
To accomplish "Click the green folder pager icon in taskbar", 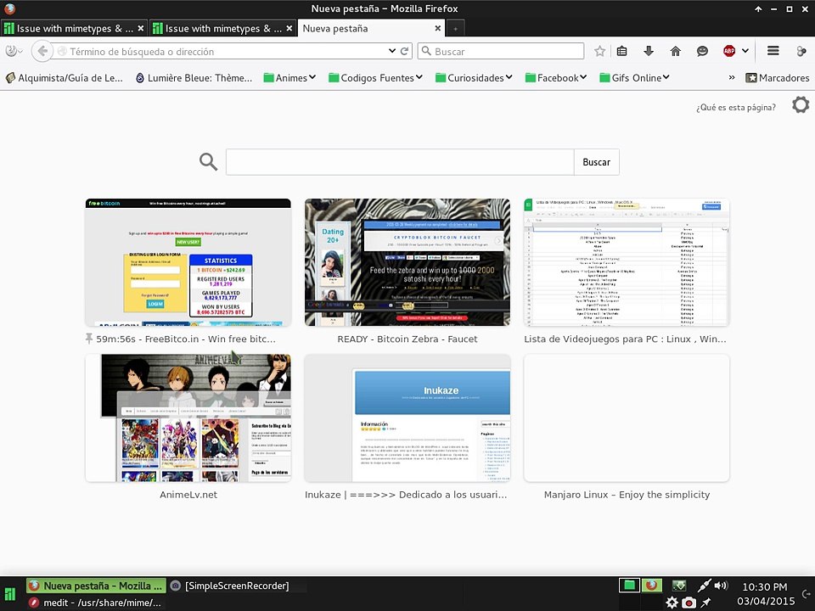I will [x=629, y=586].
